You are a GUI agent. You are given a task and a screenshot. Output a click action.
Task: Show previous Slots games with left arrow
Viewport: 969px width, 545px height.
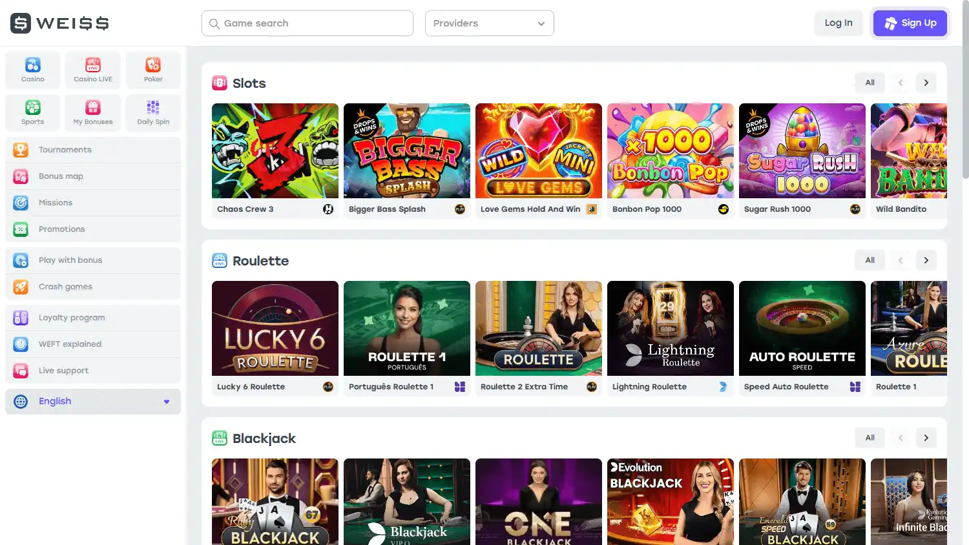point(901,83)
